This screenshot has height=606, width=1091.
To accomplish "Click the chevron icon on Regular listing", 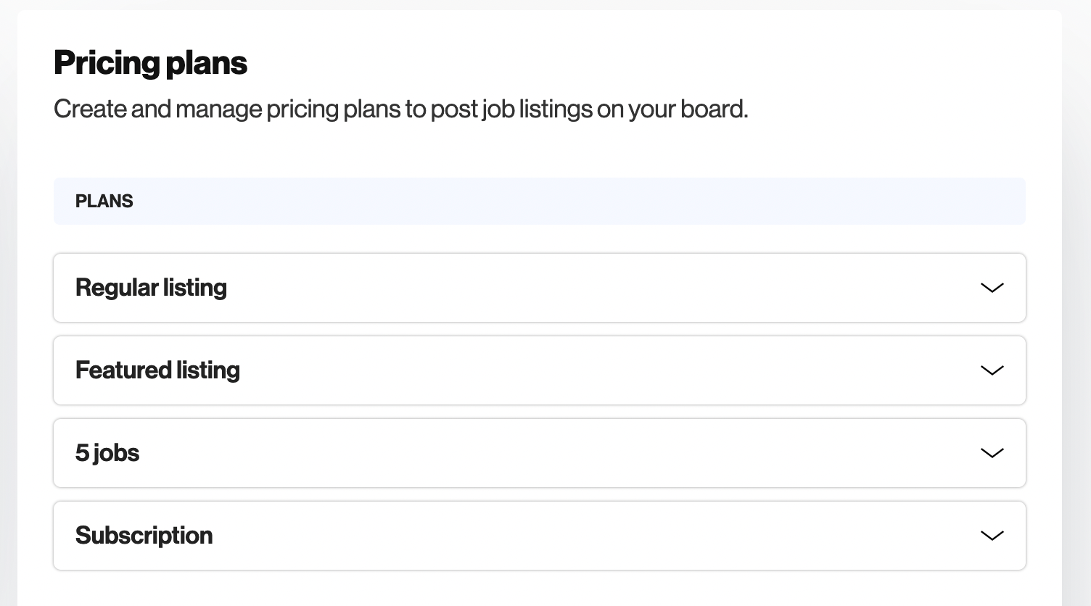I will (x=992, y=288).
